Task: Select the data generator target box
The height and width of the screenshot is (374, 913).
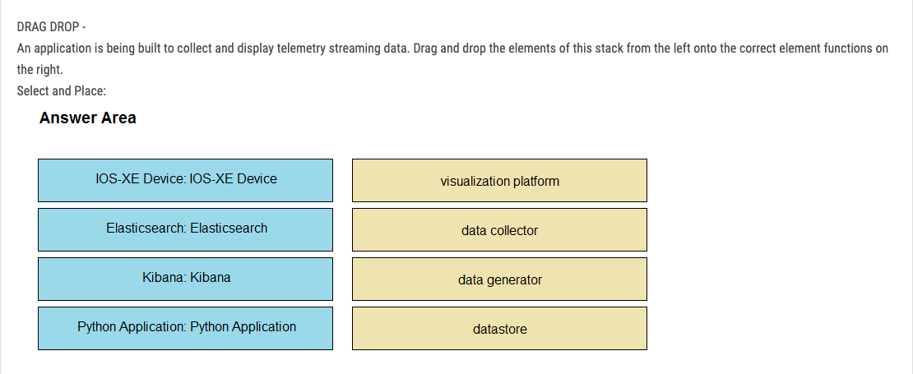Action: pyautogui.click(x=499, y=279)
